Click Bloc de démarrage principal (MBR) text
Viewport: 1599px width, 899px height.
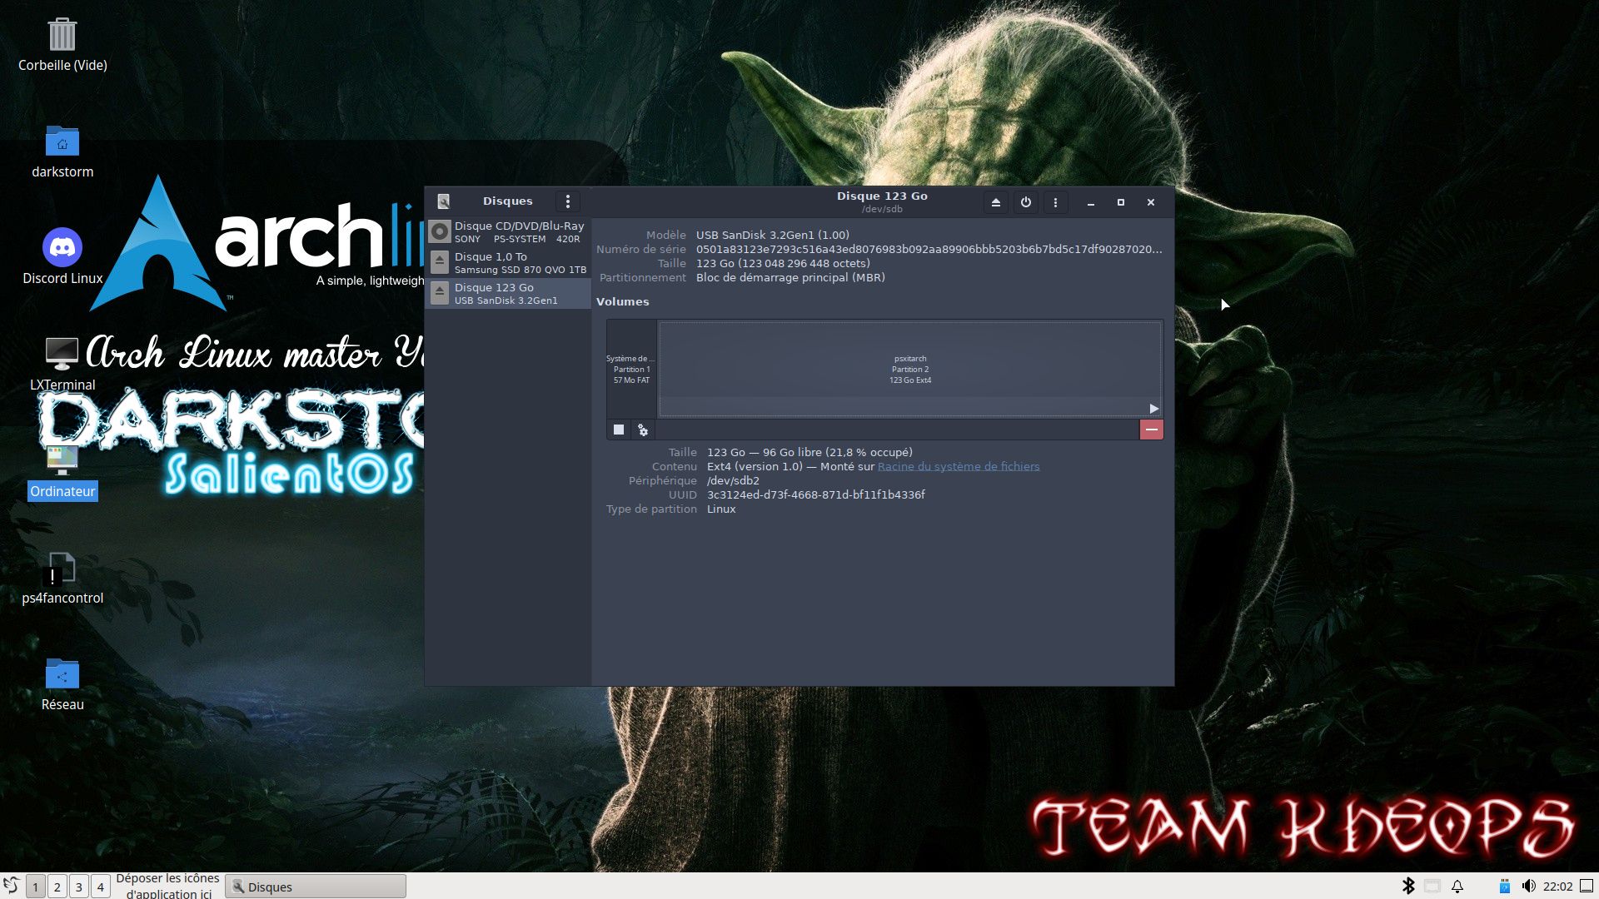pyautogui.click(x=790, y=277)
